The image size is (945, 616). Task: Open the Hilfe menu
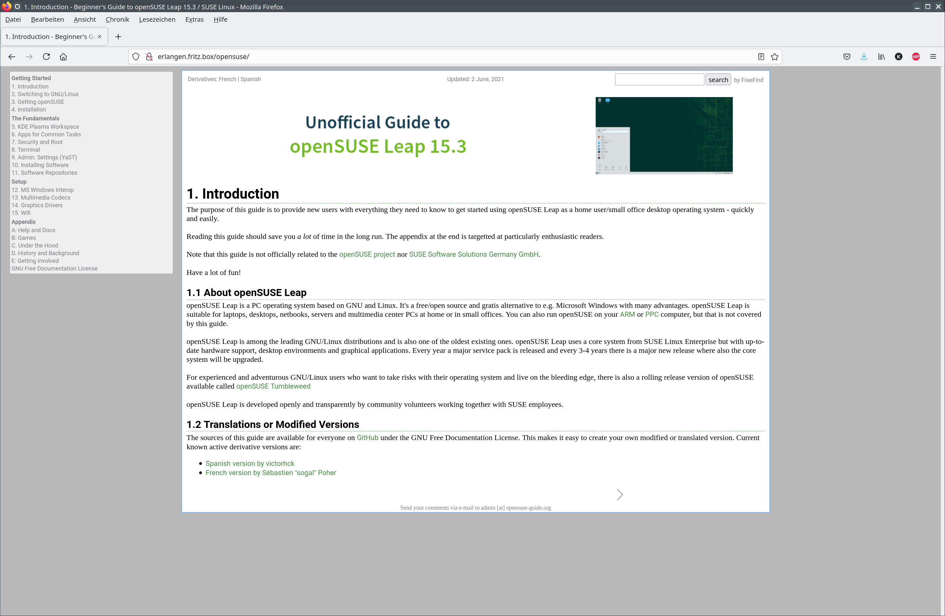tap(221, 19)
